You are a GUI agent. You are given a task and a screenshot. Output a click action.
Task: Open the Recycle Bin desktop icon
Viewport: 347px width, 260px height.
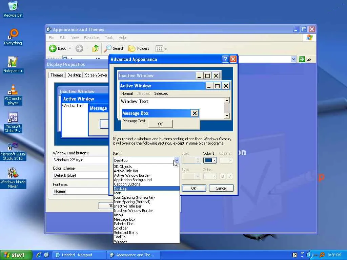coord(13,9)
